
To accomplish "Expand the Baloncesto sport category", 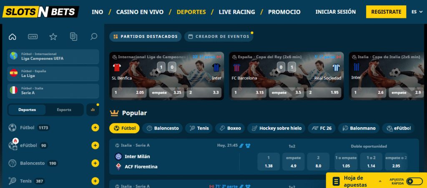I will coord(95,163).
